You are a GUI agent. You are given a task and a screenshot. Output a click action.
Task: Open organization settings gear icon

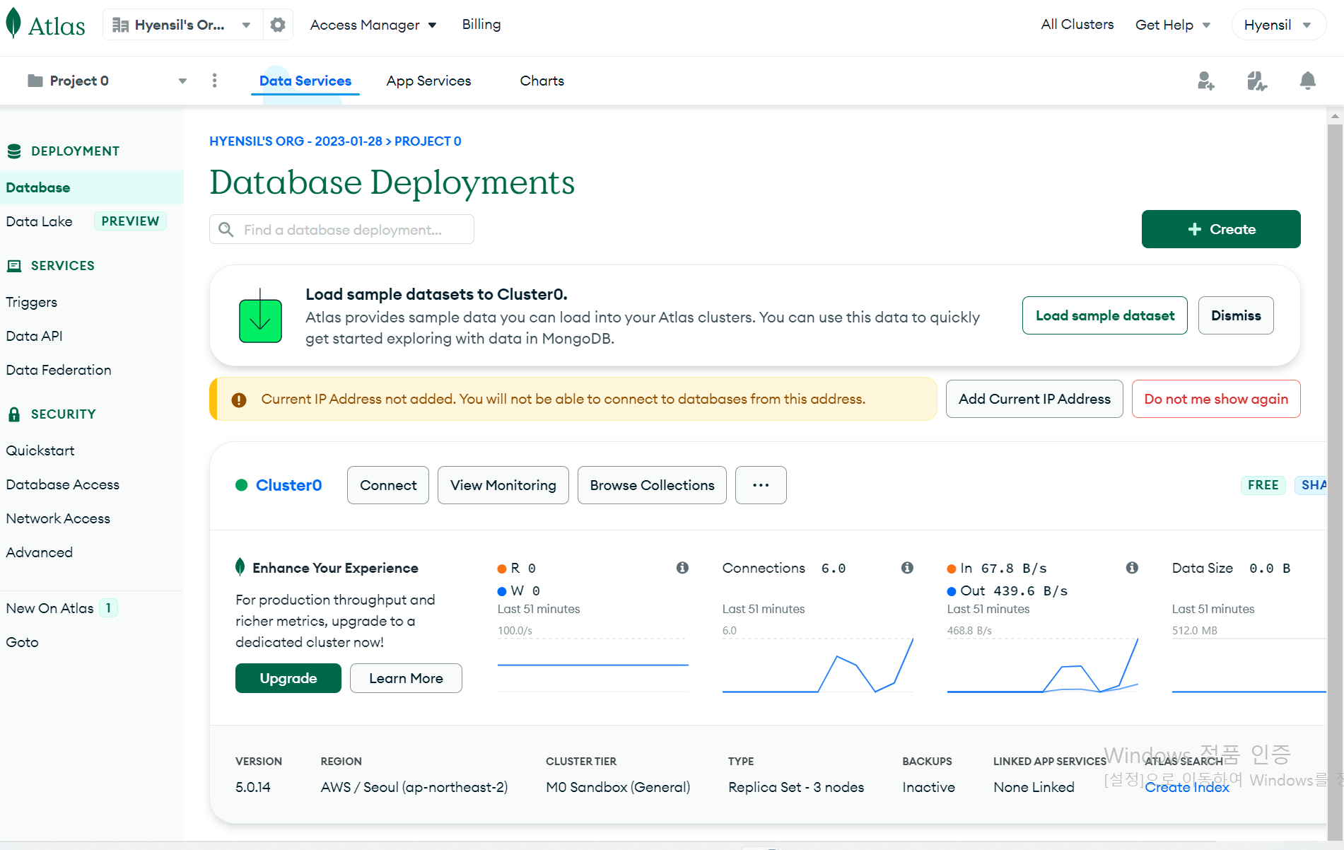point(278,25)
